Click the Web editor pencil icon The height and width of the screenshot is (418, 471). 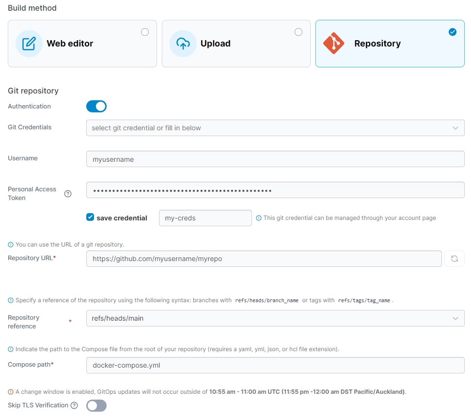tap(29, 44)
